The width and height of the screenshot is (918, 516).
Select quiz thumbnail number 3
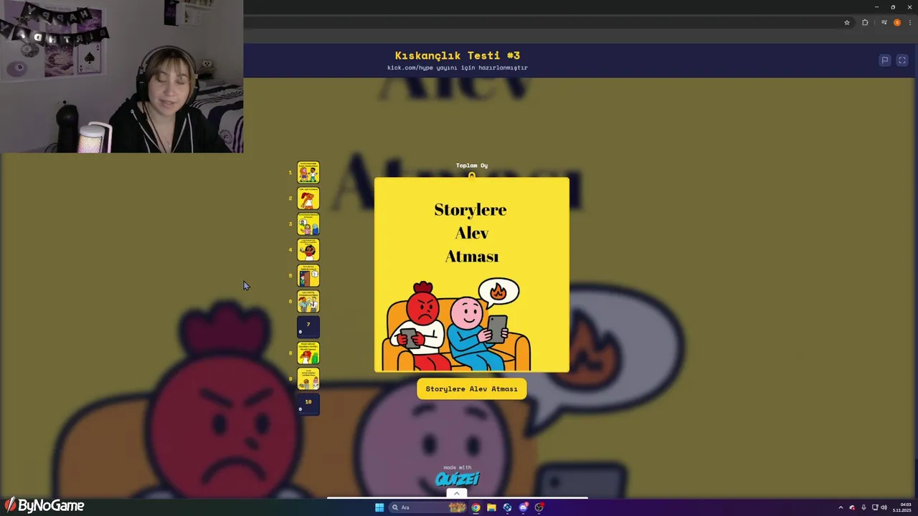pyautogui.click(x=308, y=224)
